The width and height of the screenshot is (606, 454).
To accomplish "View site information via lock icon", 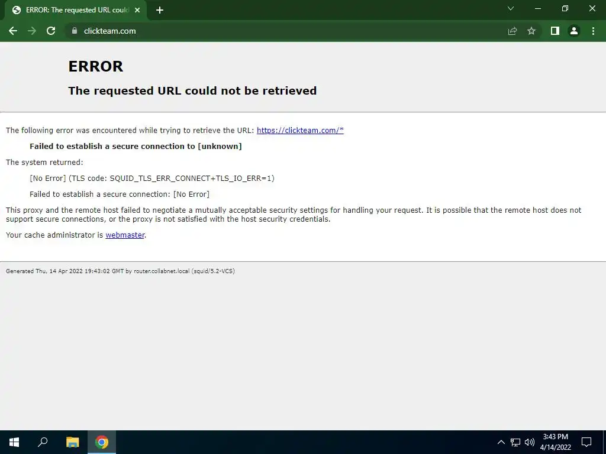I will (x=75, y=31).
